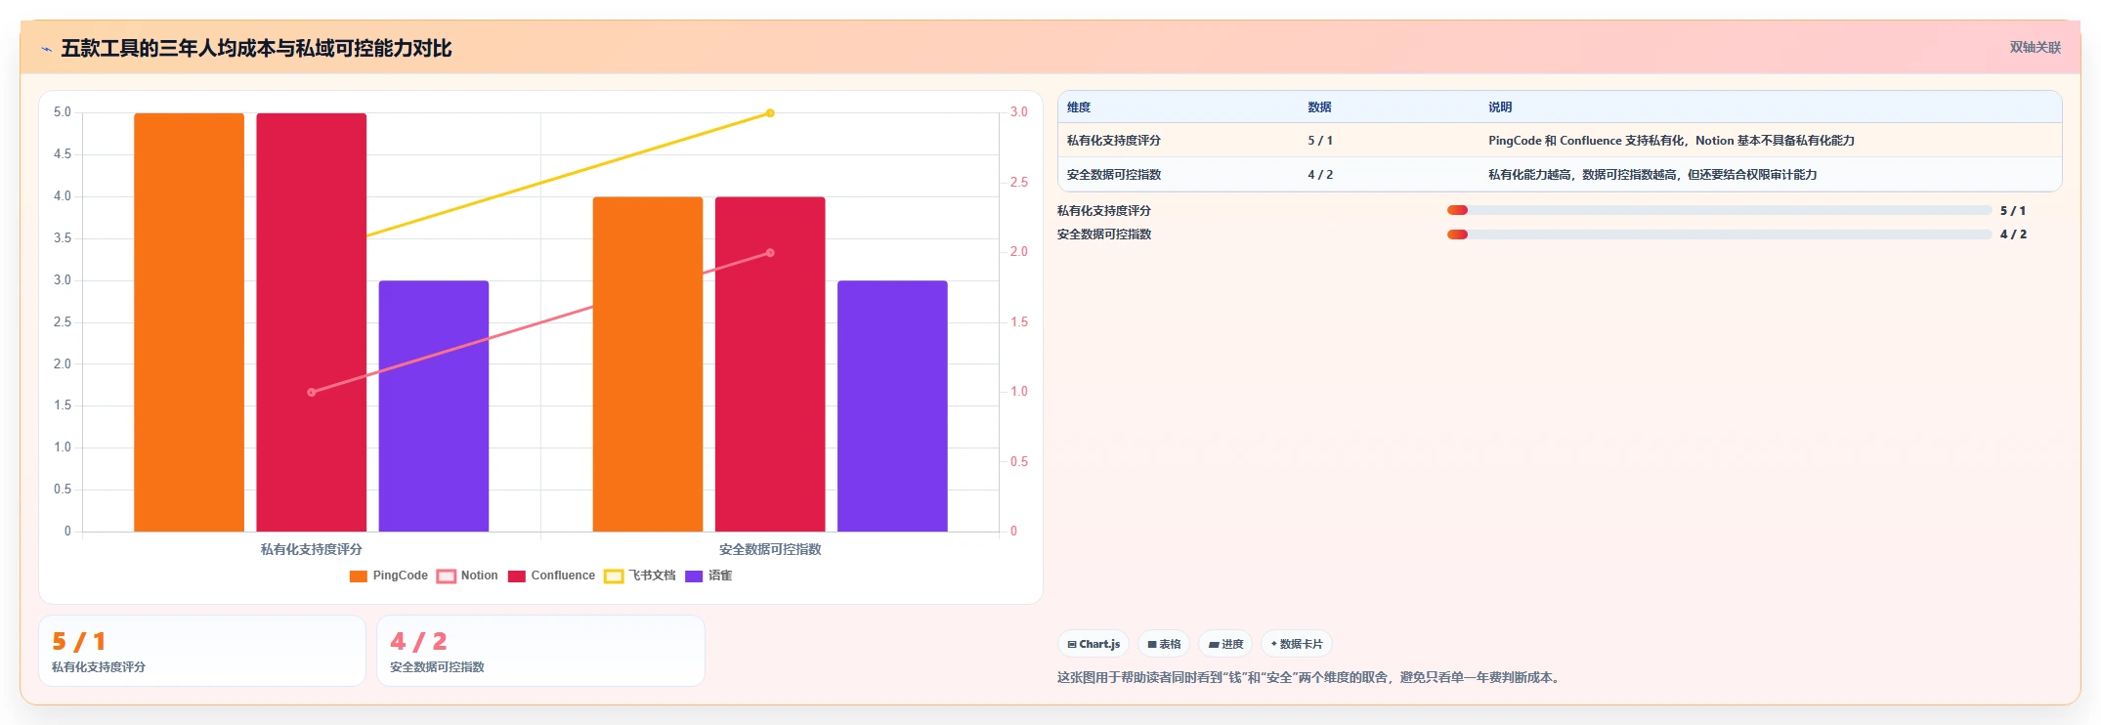The width and height of the screenshot is (2101, 725).
Task: Click the PingCode 和 Confluence 支持私有化 description
Action: pos(1671,141)
